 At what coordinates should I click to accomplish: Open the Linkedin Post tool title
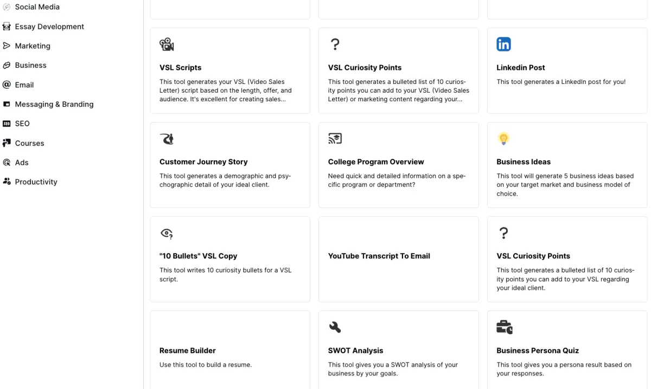coord(520,68)
